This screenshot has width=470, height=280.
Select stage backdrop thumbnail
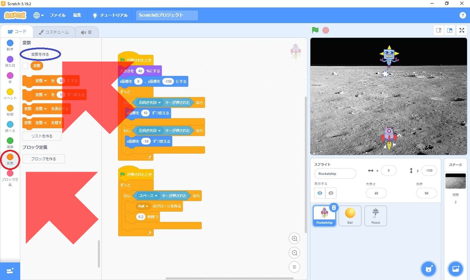(455, 181)
